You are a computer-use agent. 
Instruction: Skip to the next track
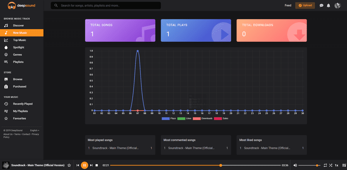click(91, 165)
